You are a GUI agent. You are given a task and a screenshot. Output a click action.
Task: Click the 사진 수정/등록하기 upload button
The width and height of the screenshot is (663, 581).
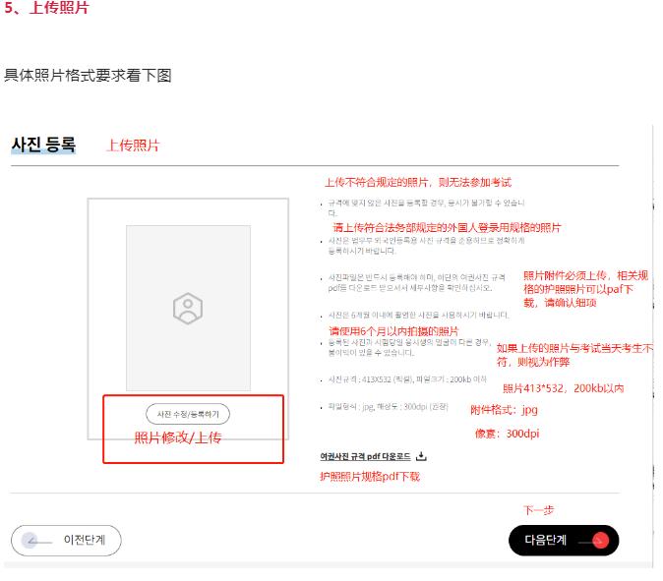tap(188, 414)
